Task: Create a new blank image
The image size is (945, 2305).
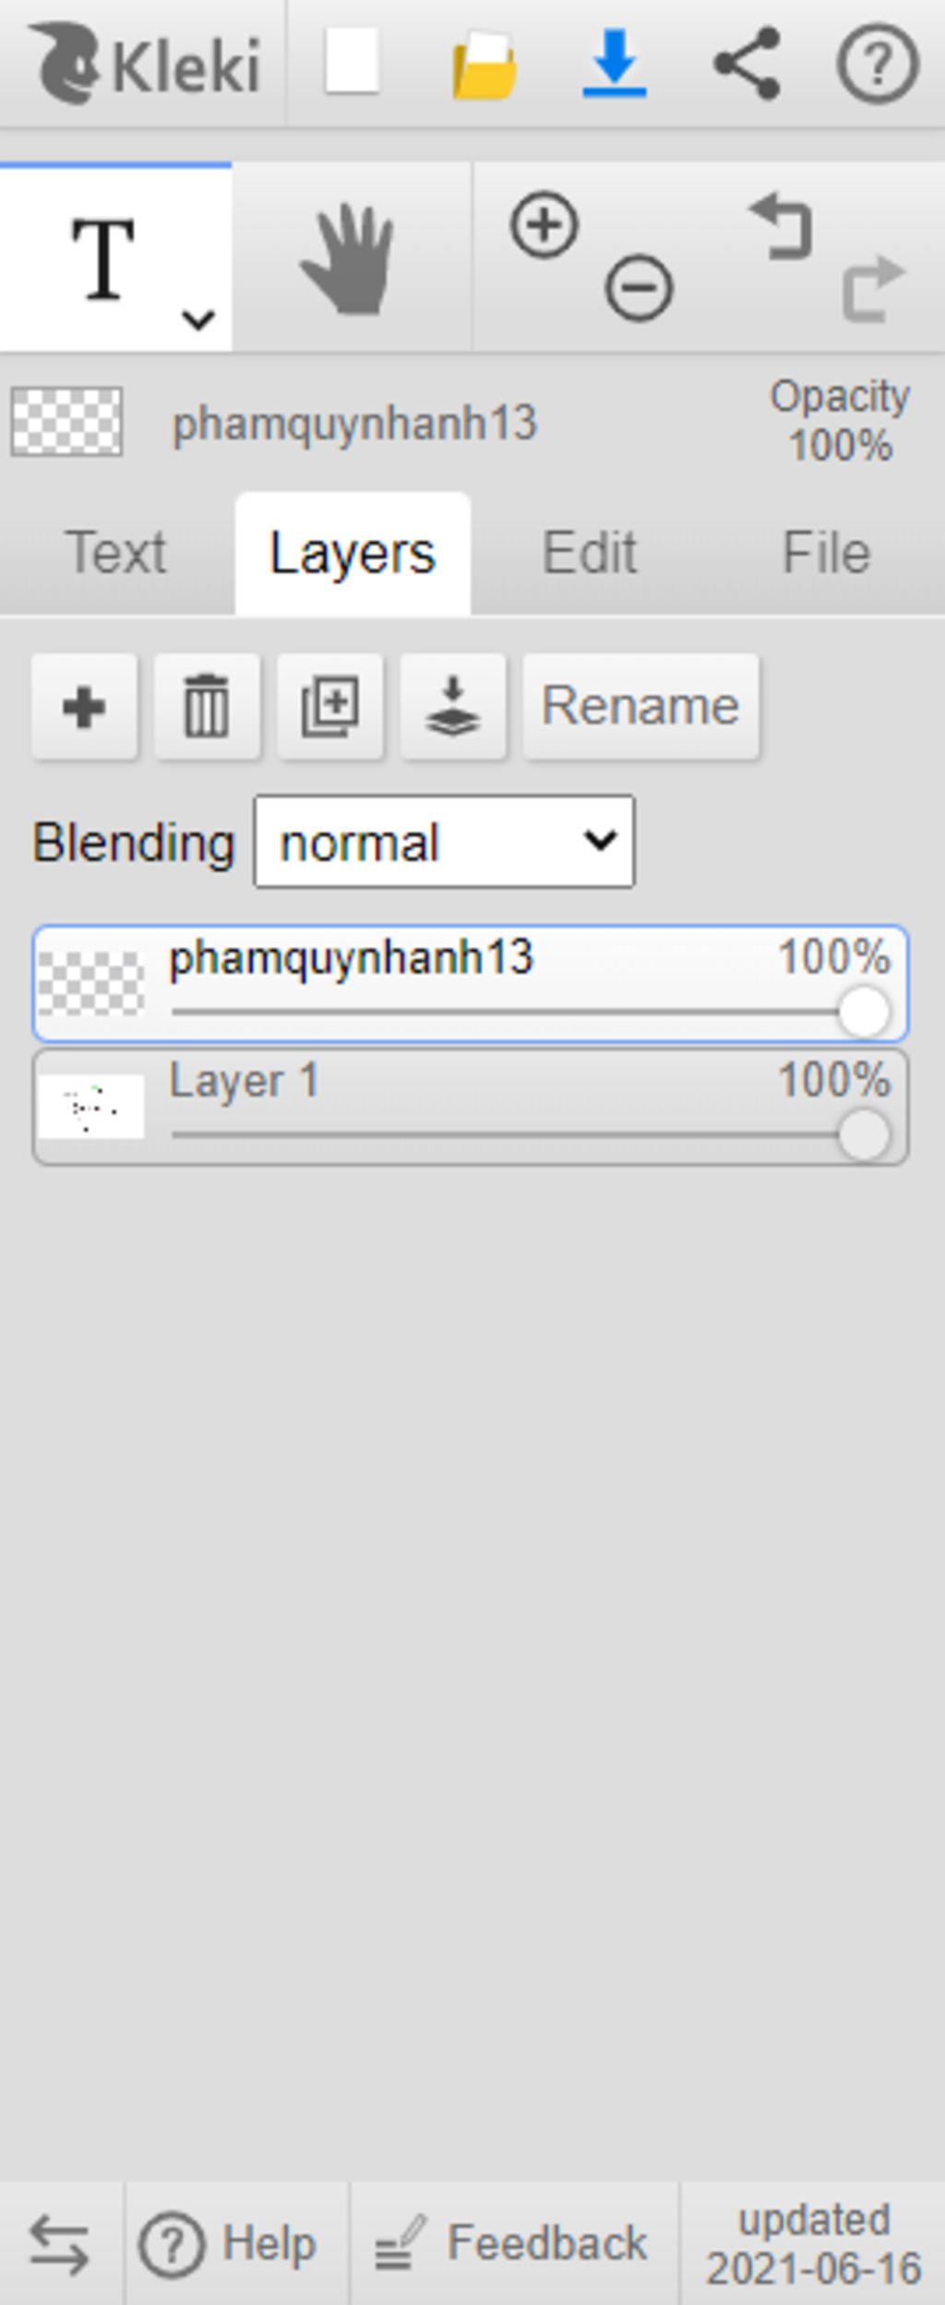Action: (352, 62)
